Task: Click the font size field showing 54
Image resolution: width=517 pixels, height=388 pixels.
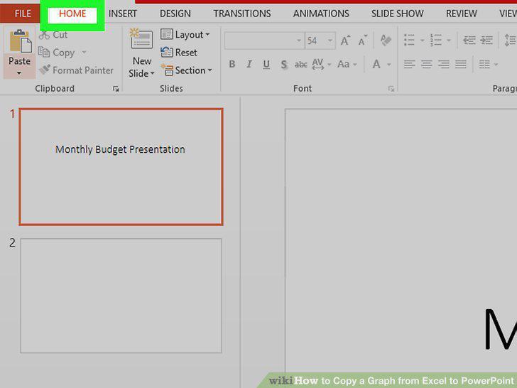Action: (x=315, y=41)
